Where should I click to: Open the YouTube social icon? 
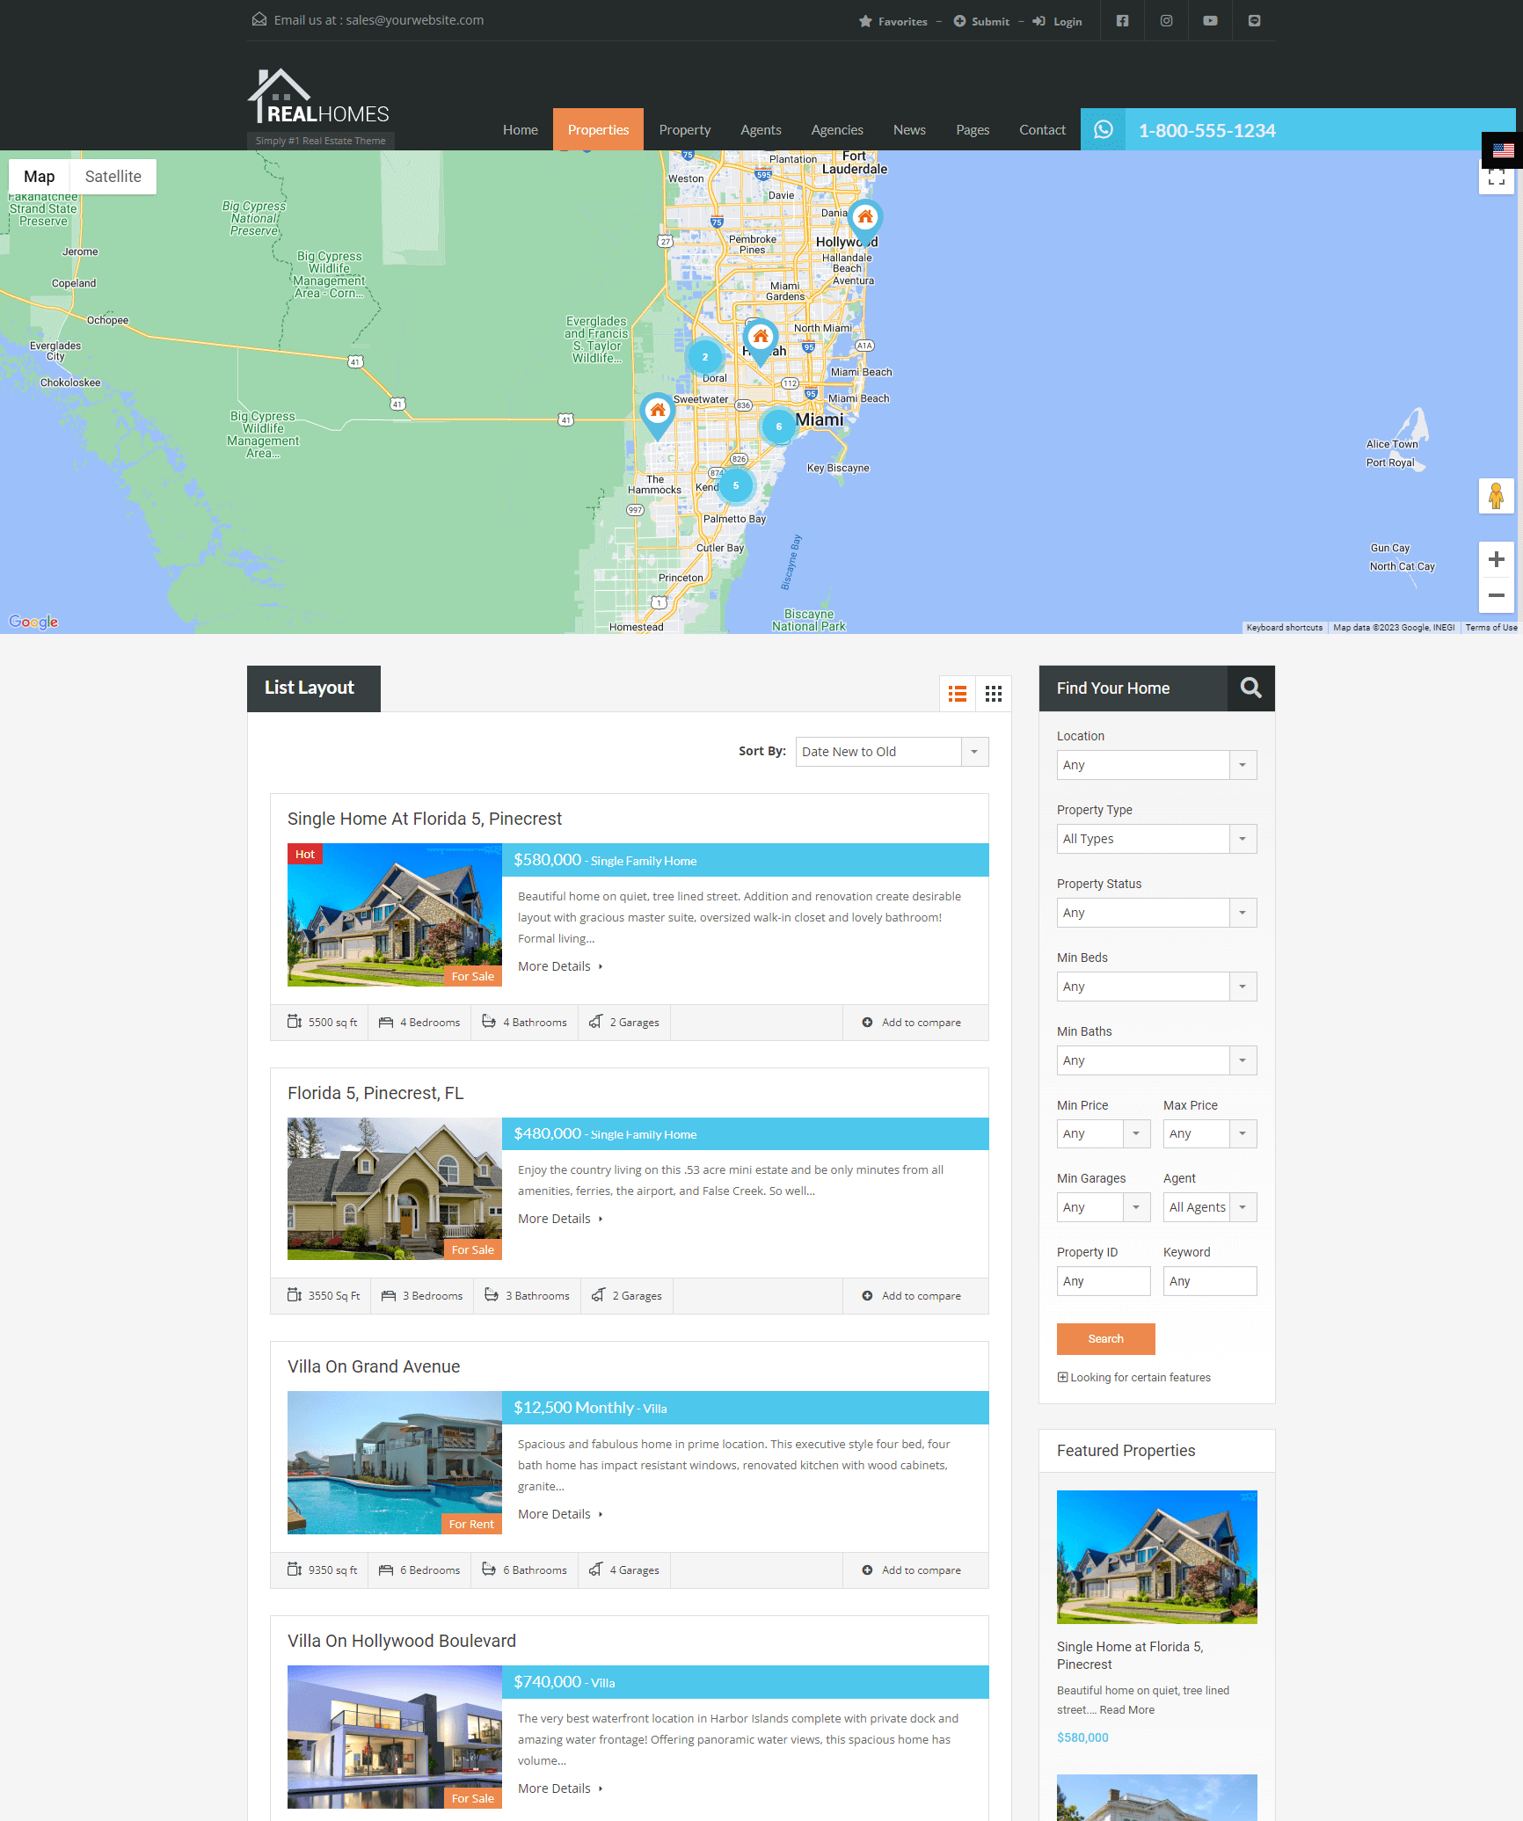click(x=1210, y=21)
